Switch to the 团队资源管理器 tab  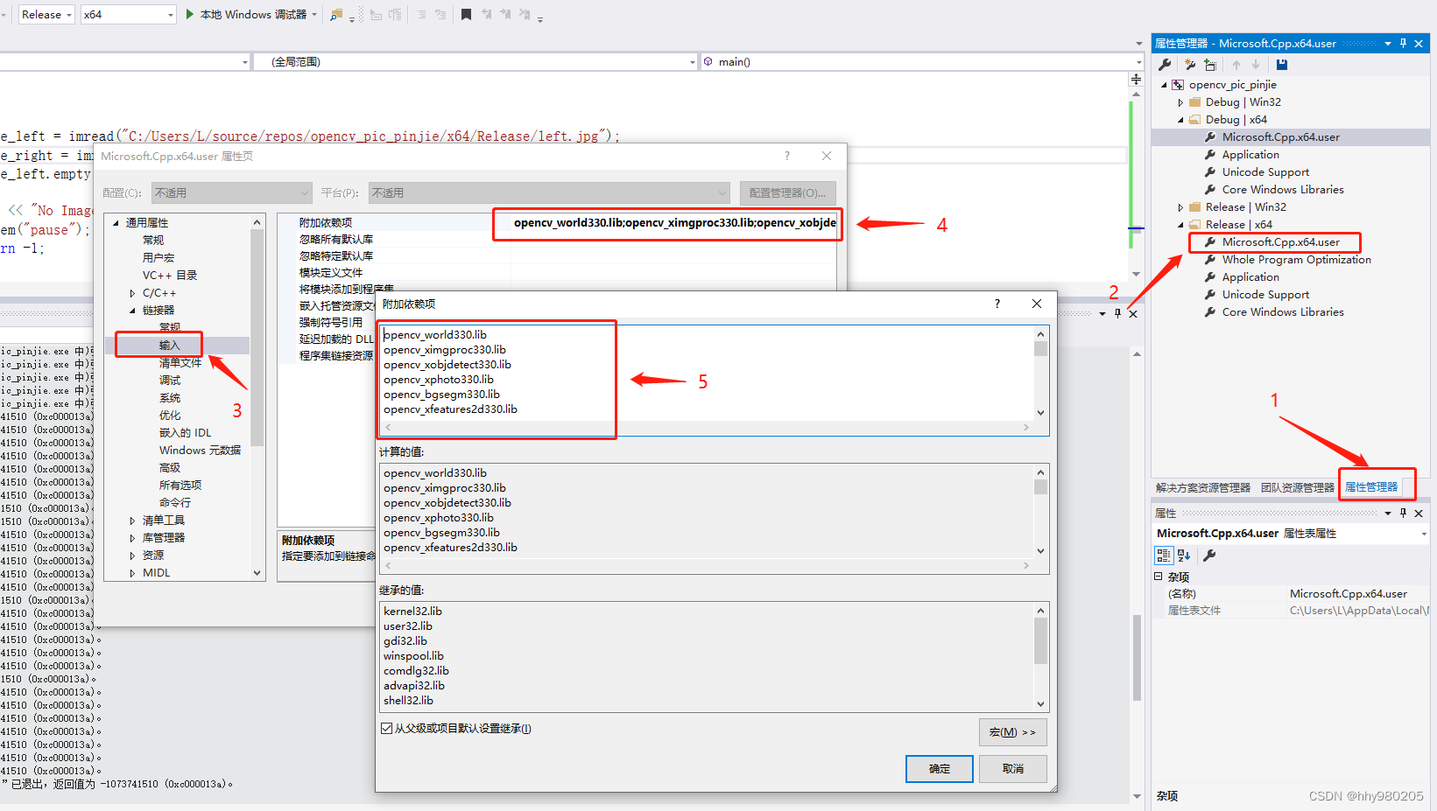(1297, 487)
